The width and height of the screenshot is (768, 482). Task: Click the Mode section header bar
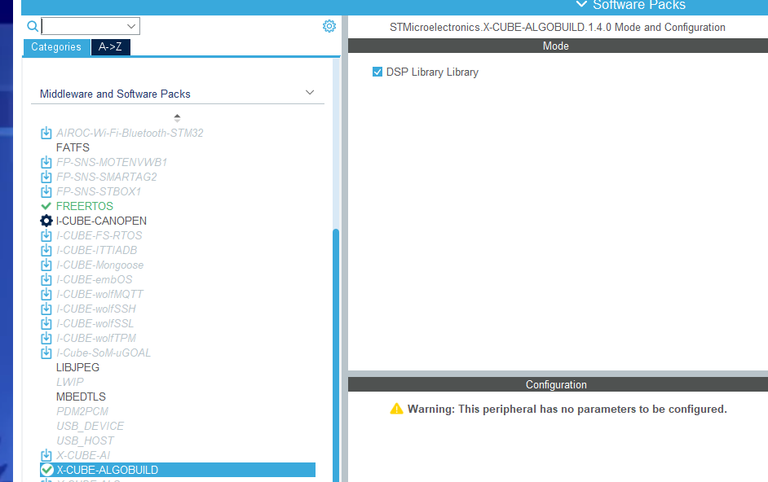558,46
